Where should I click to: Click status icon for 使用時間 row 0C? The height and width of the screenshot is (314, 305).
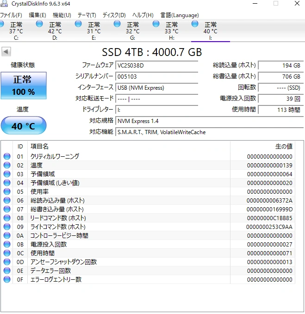click(7, 253)
